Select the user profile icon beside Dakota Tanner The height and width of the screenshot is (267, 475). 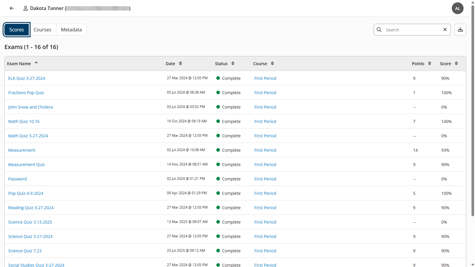pyautogui.click(x=25, y=8)
